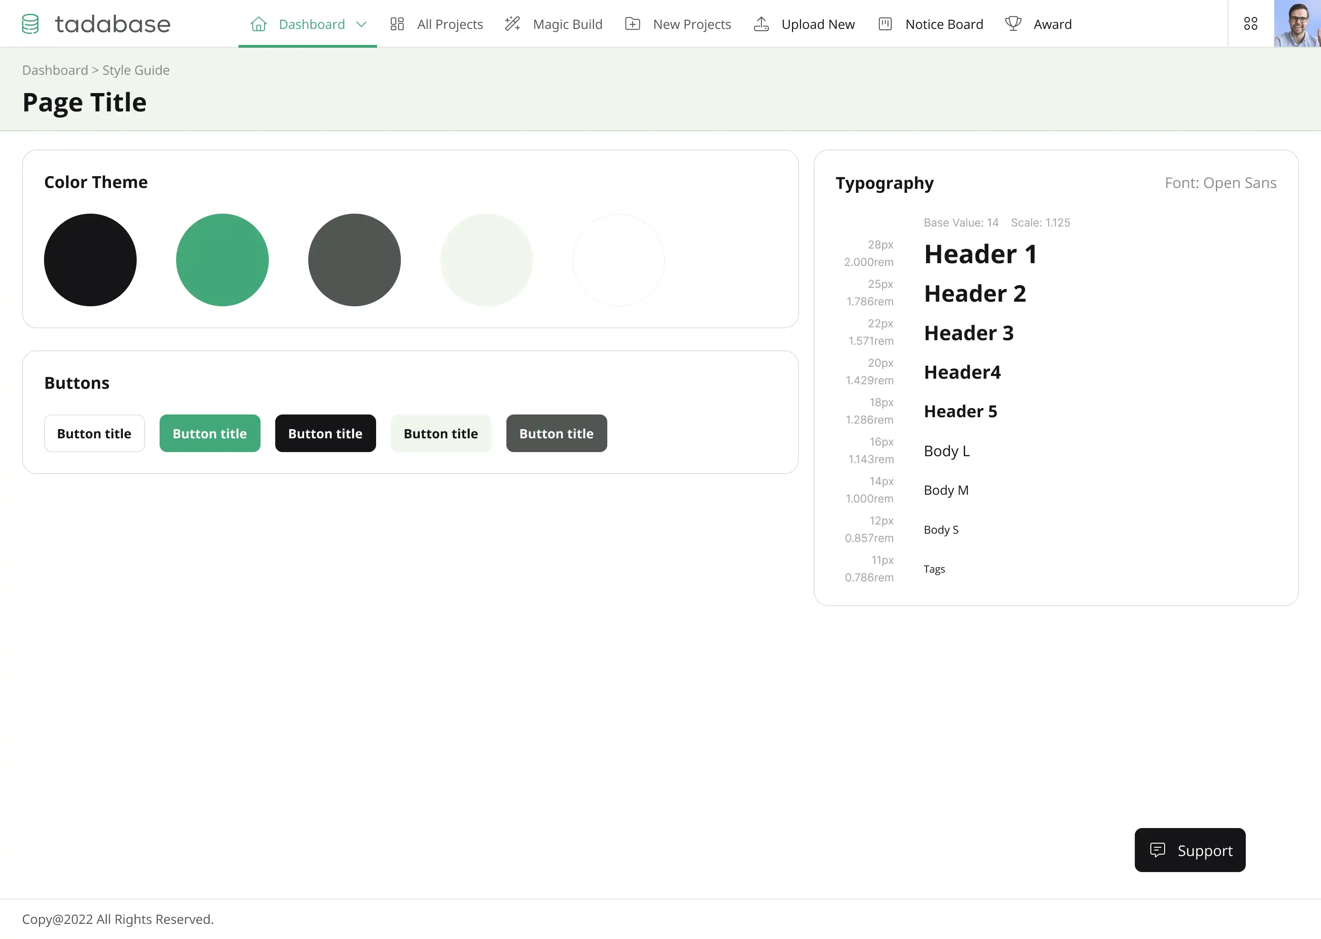
Task: Click the Tags sample text
Action: tap(934, 569)
